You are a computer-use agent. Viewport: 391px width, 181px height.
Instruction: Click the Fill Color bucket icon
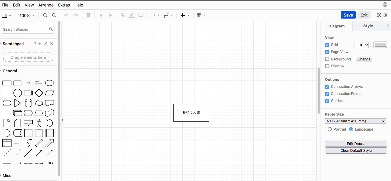(123, 15)
